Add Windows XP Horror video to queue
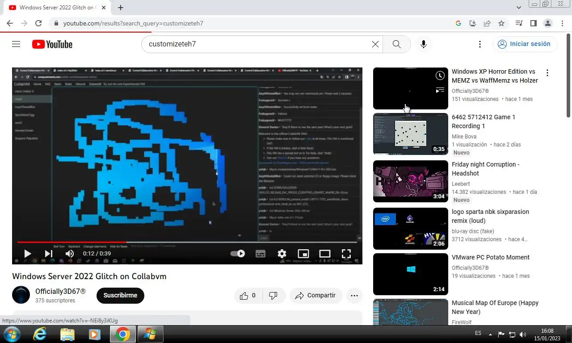The height and width of the screenshot is (343, 572). coord(440,90)
